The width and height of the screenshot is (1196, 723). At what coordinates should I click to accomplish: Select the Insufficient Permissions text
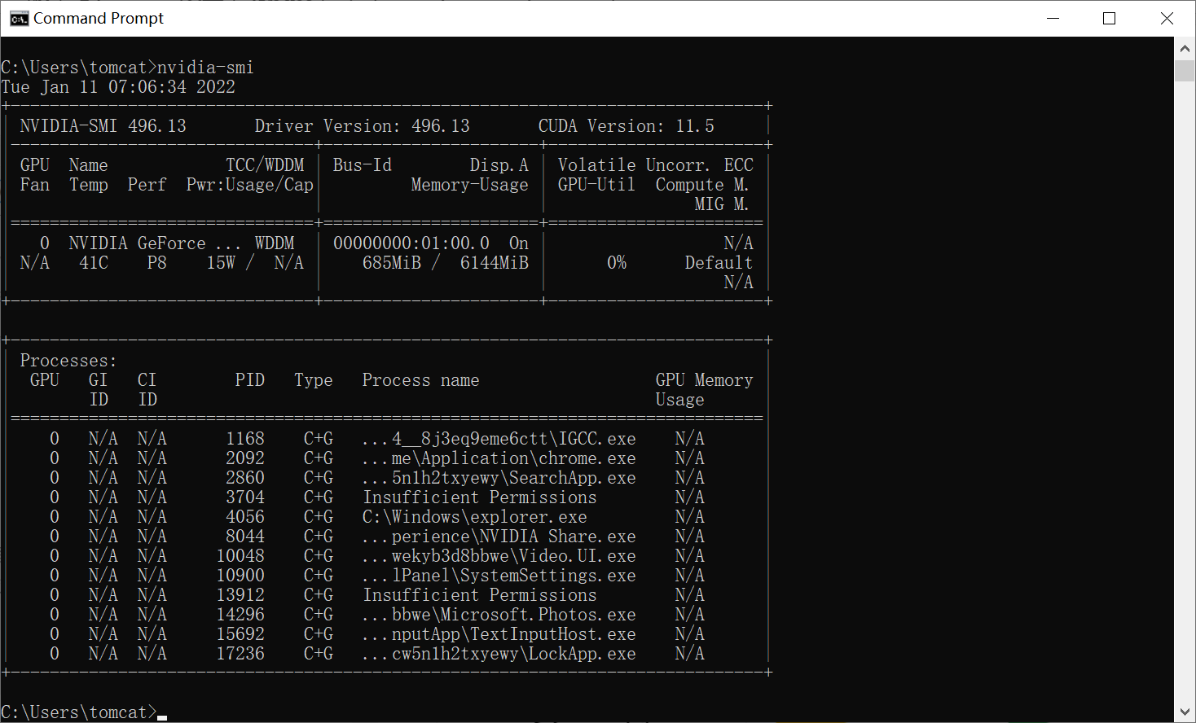coord(480,497)
